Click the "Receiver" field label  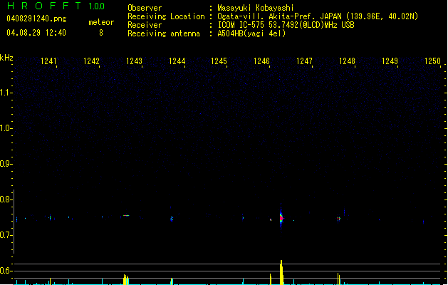[145, 25]
